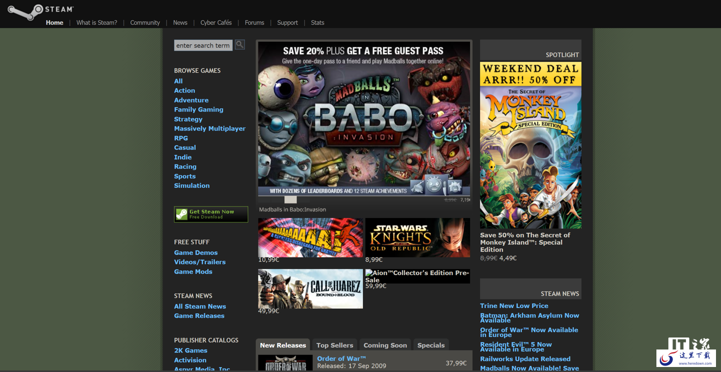The image size is (721, 372).
Task: Open the Simulation category
Action: click(192, 185)
